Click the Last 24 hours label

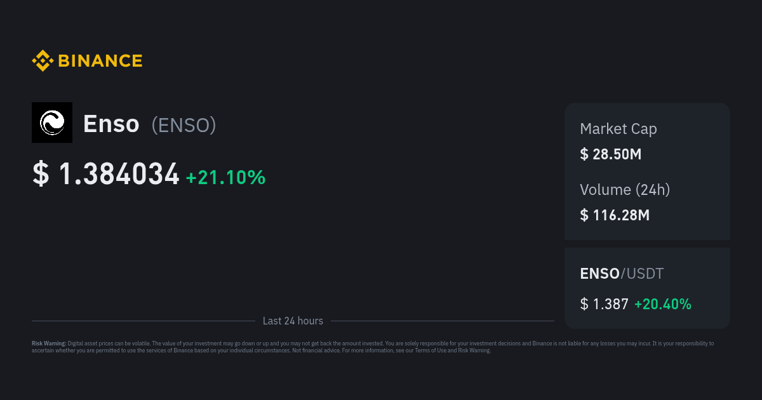click(293, 321)
